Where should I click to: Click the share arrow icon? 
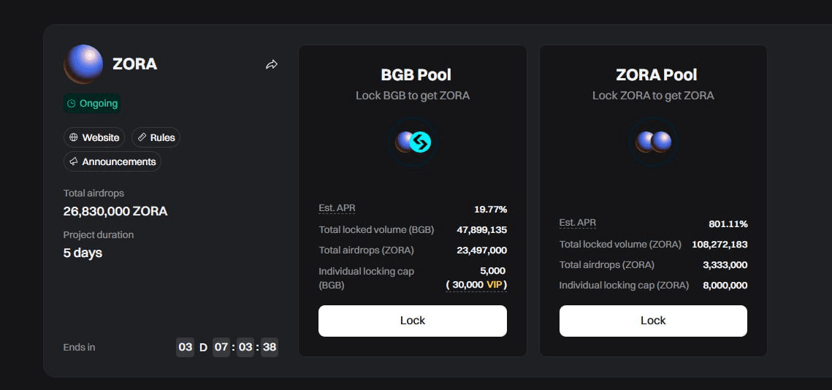(x=272, y=65)
